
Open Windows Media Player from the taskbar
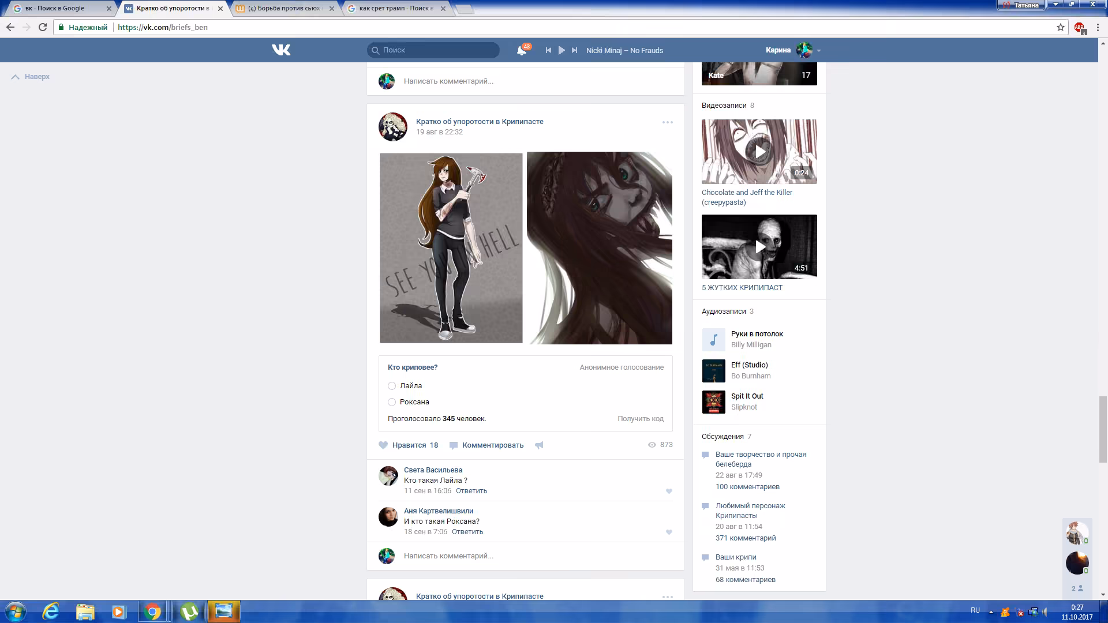[119, 611]
